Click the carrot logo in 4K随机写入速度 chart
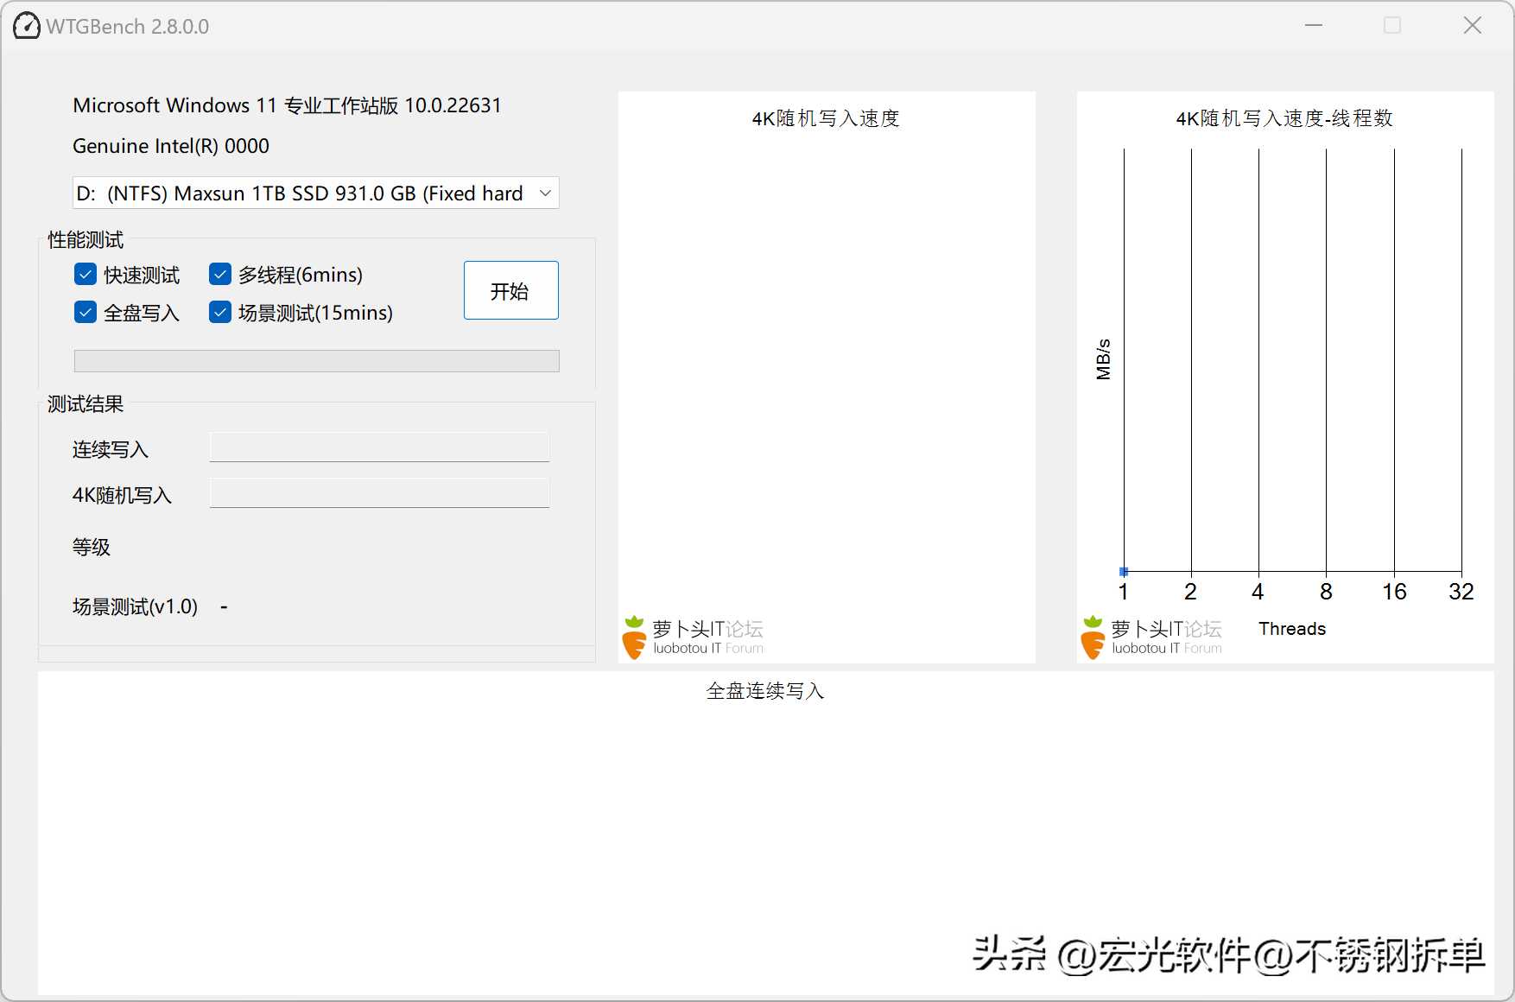The height and width of the screenshot is (1002, 1515). [634, 637]
